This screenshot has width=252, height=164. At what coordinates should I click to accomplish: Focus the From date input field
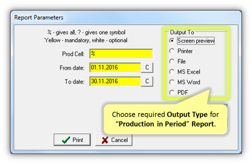pos(115,68)
